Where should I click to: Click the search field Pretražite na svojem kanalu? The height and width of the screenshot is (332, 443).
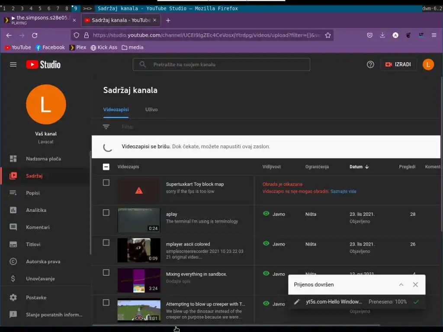221,64
